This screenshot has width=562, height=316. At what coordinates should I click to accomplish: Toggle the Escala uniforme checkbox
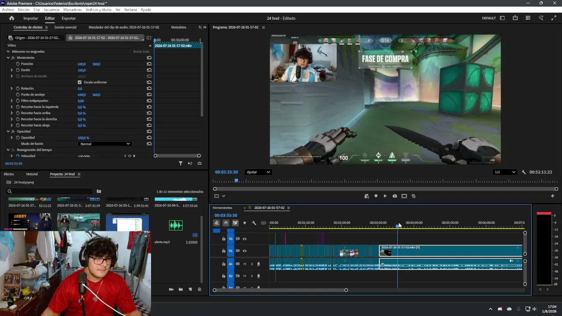coord(79,82)
